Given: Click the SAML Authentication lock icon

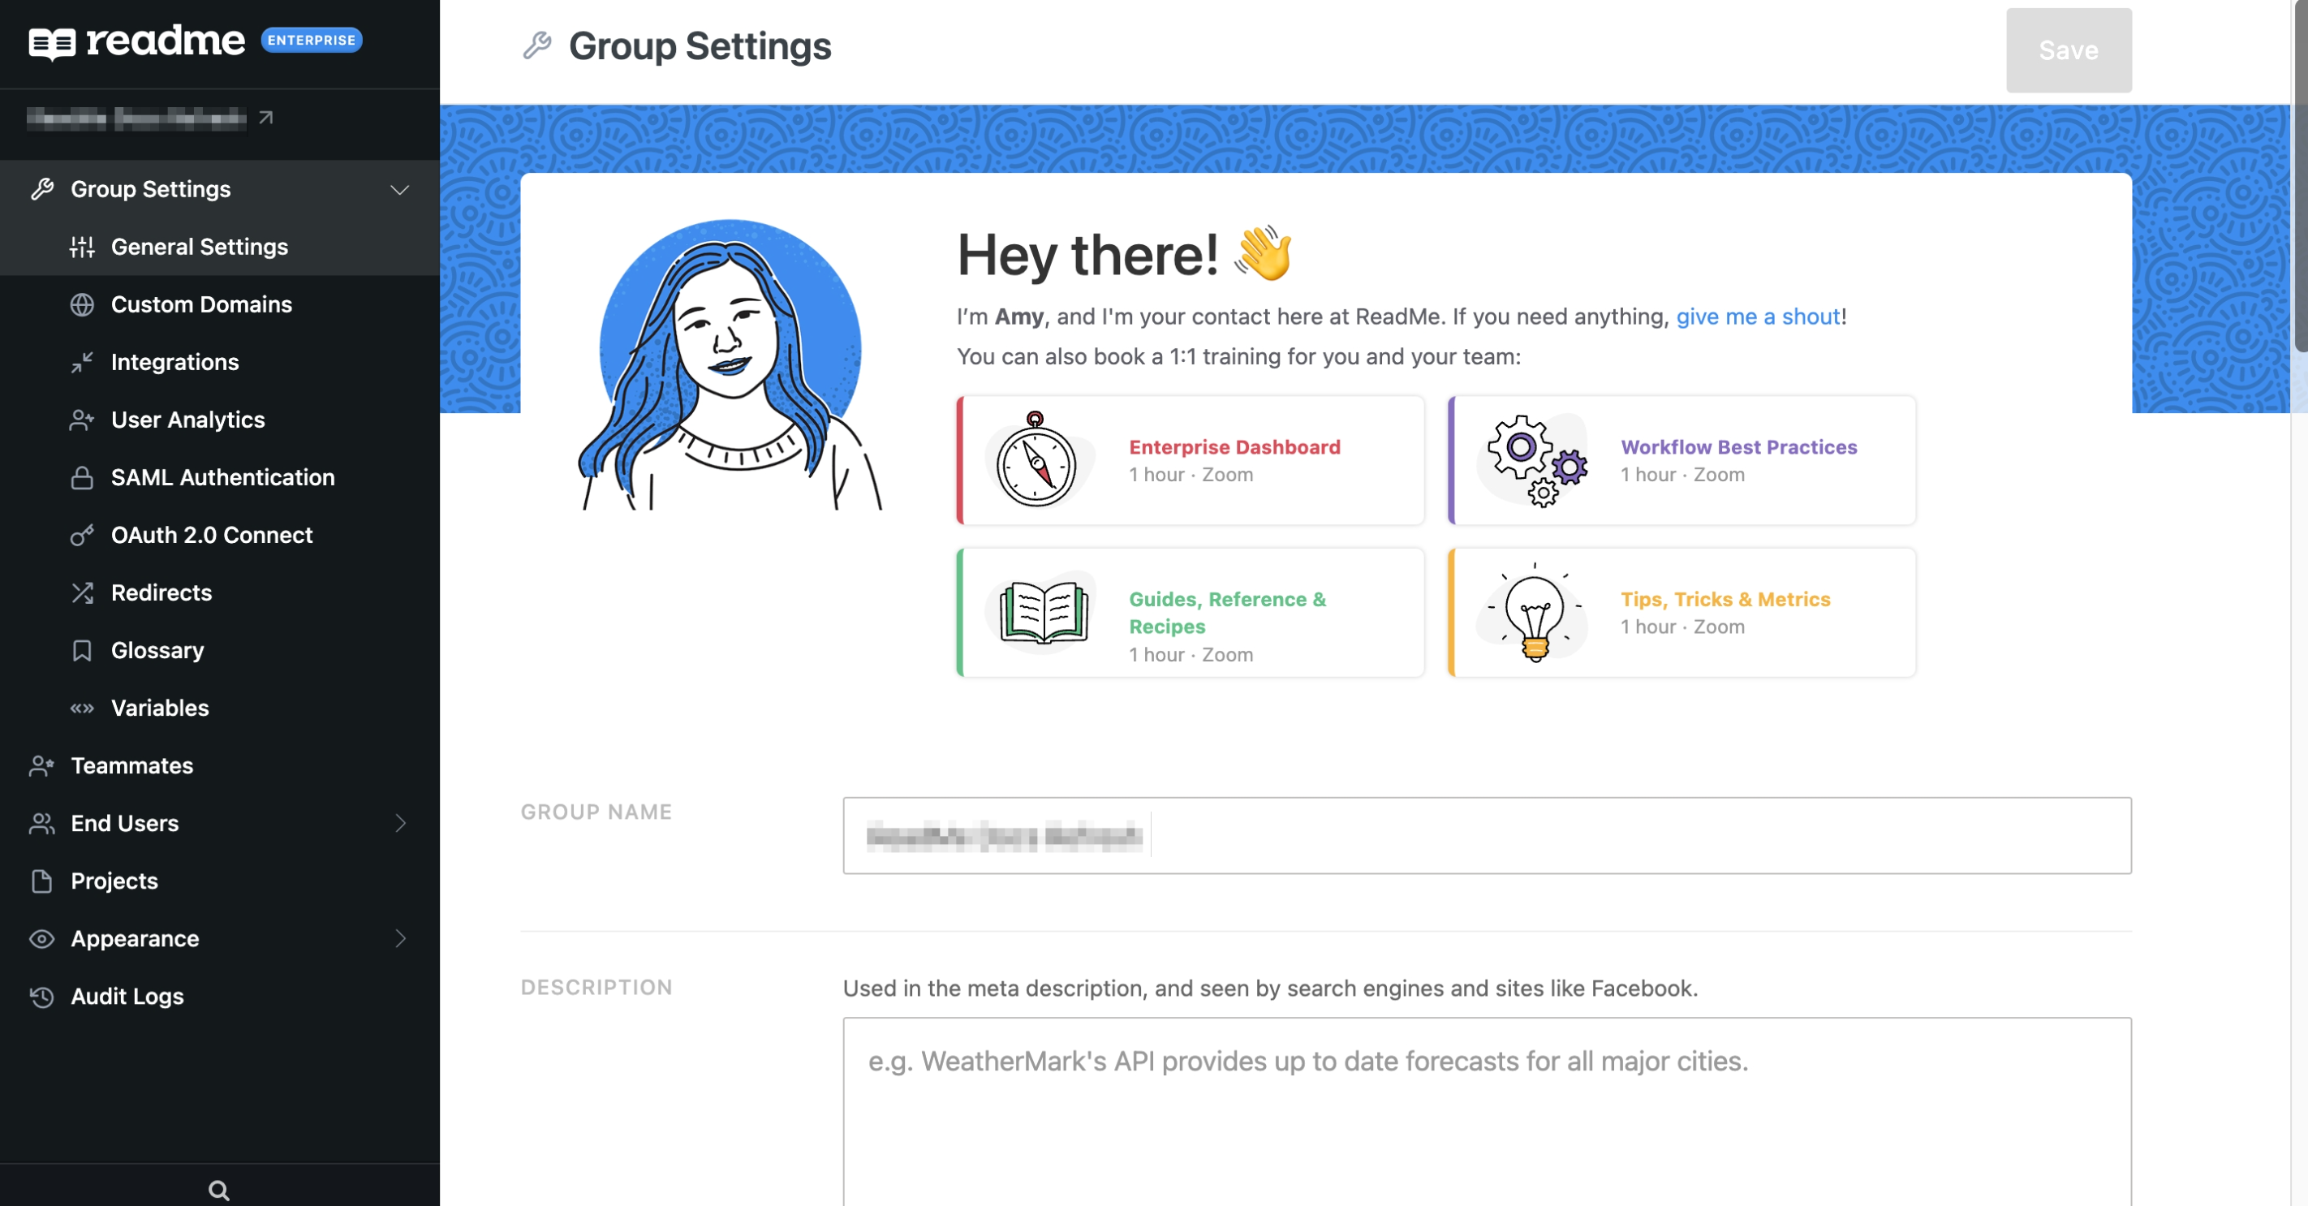Looking at the screenshot, I should coord(83,477).
